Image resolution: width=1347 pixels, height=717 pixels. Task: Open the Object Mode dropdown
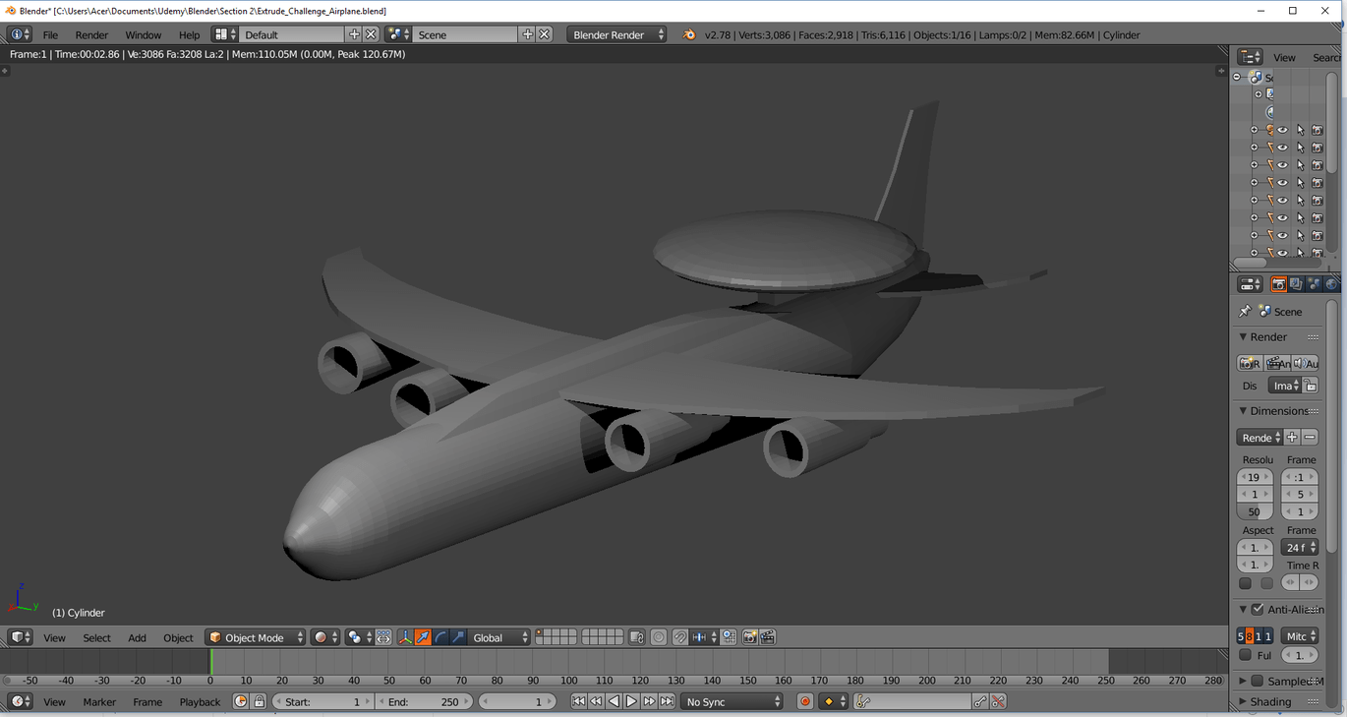[255, 636]
